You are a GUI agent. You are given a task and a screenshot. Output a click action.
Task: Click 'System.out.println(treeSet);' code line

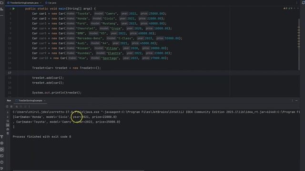pos(57,93)
